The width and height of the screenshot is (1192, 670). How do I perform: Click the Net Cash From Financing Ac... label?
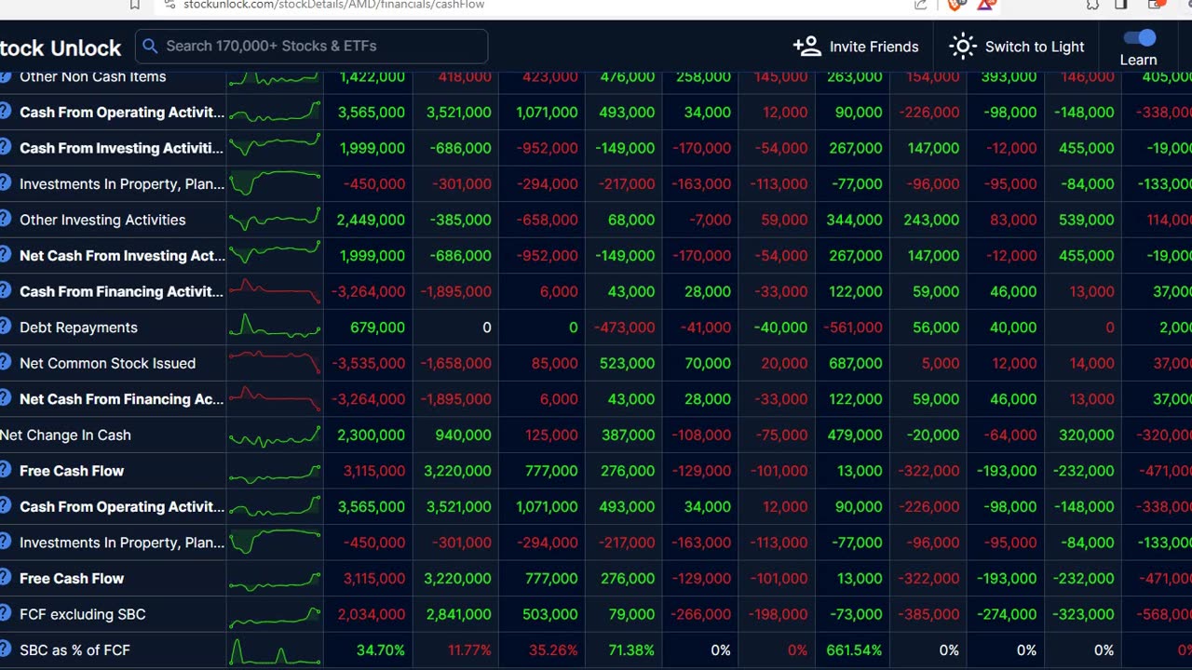pyautogui.click(x=122, y=399)
